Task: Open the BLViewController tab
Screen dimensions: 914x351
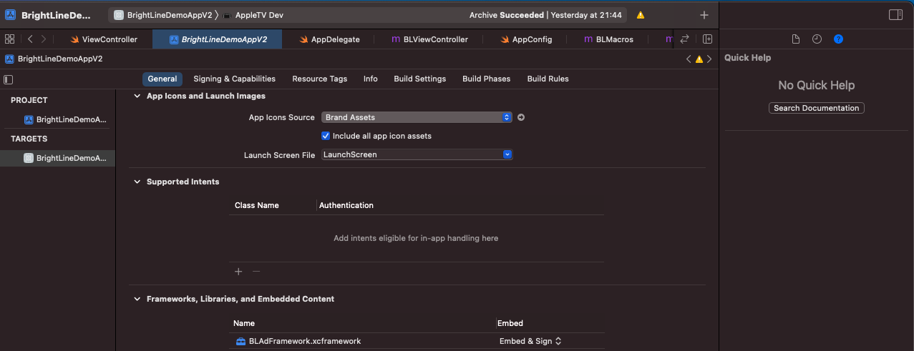Action: point(430,39)
